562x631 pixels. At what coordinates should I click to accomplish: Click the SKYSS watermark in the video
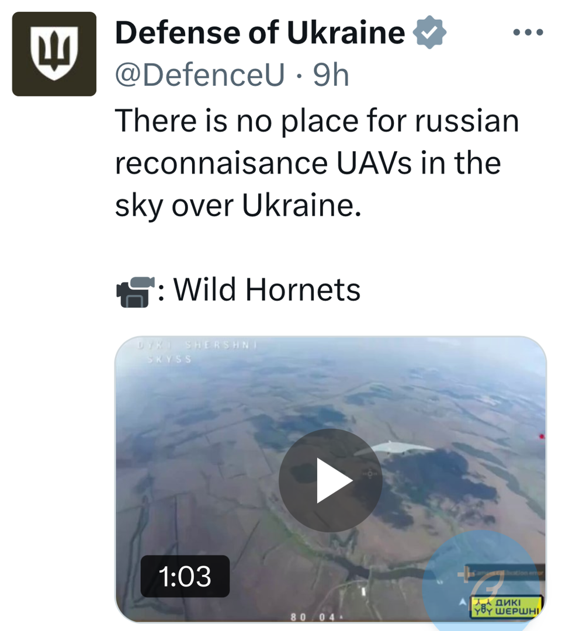pyautogui.click(x=169, y=359)
